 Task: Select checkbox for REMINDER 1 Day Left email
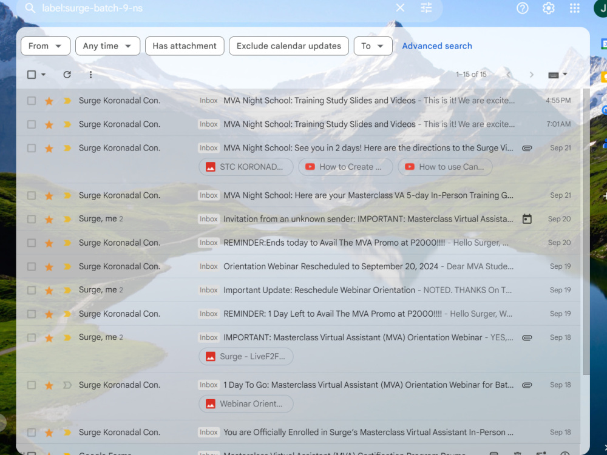point(32,314)
